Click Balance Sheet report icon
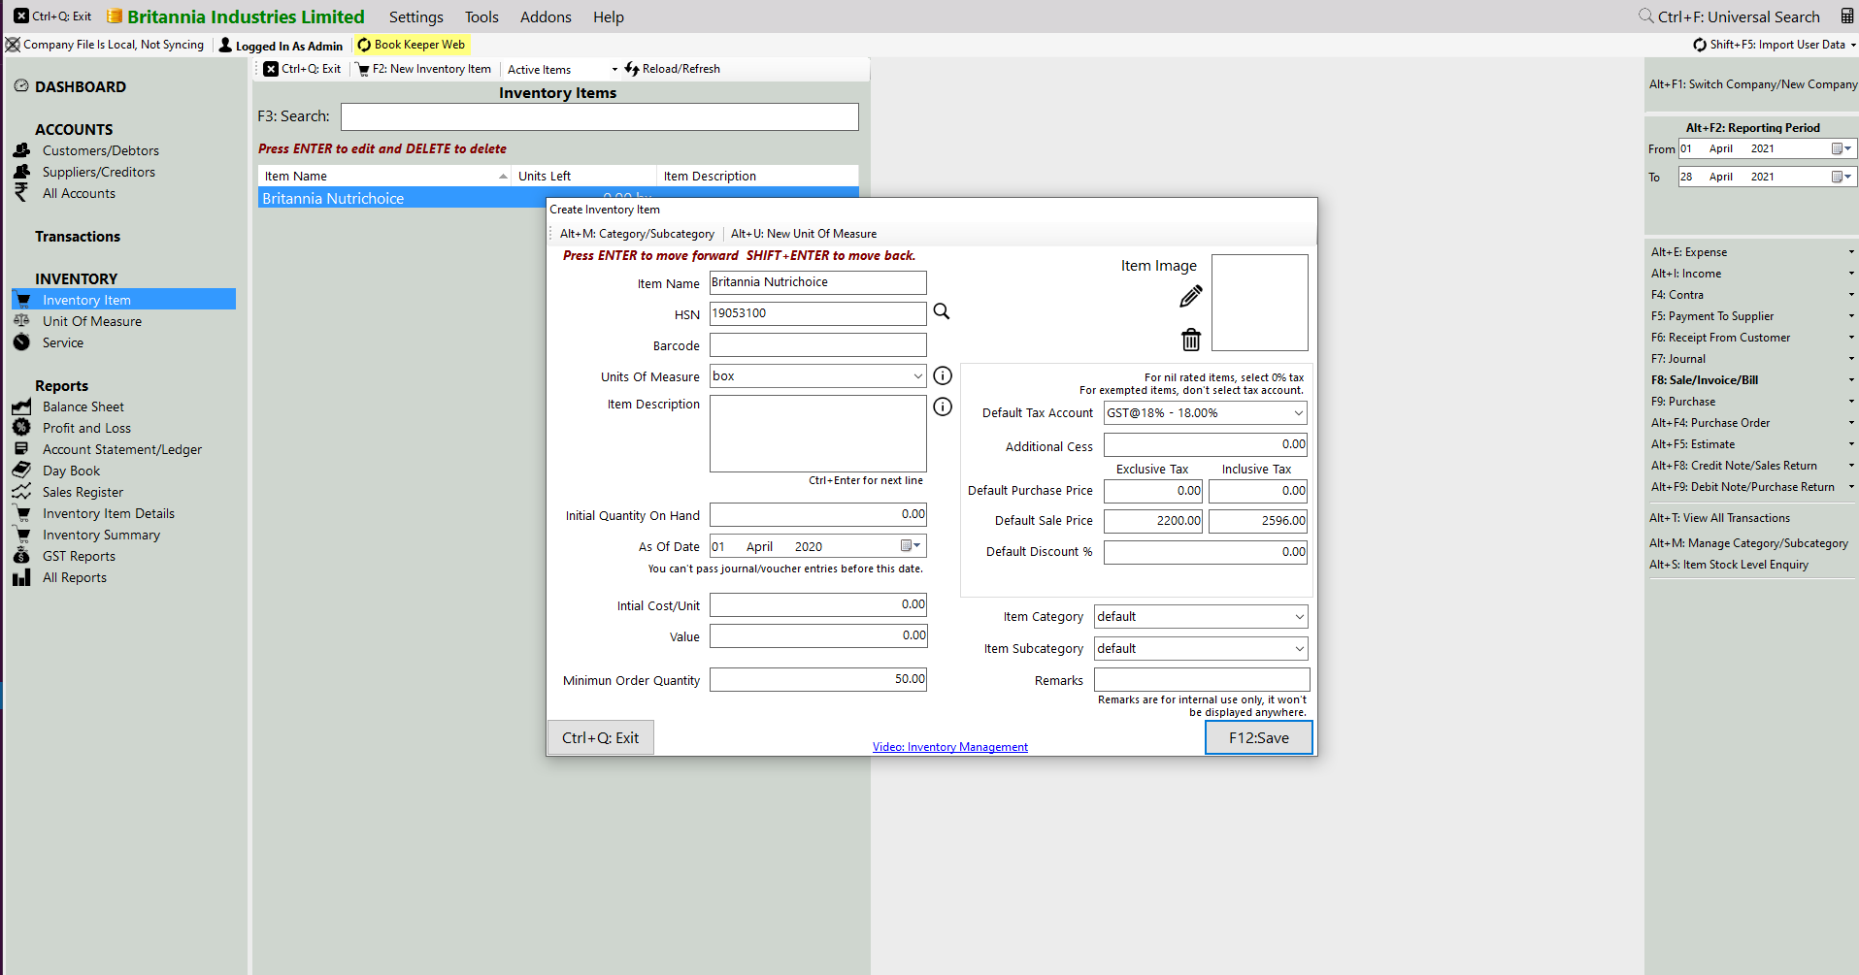1859x975 pixels. [x=21, y=406]
